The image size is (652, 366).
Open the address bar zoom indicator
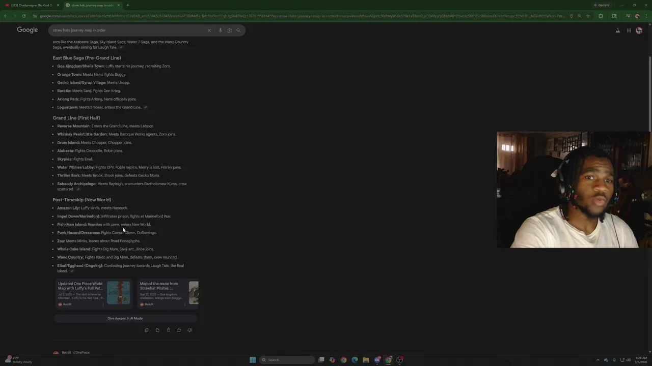[579, 16]
